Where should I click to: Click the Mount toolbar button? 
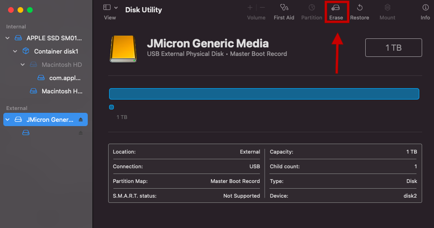pyautogui.click(x=387, y=12)
